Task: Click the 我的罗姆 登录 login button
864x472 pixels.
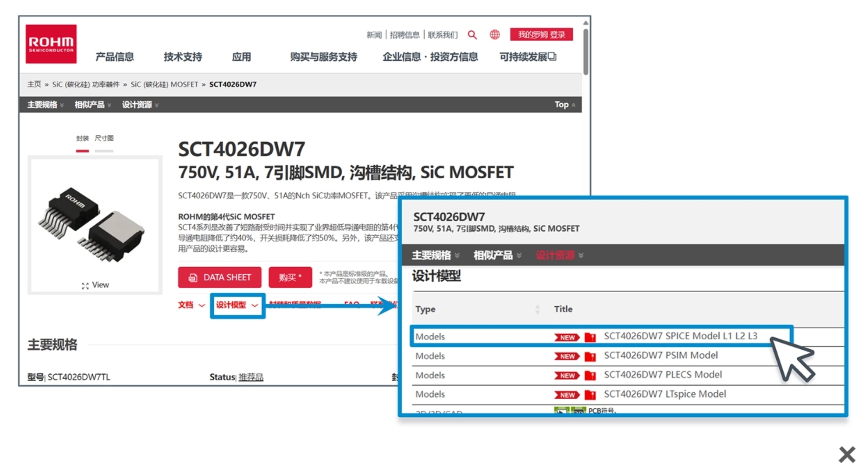Action: click(541, 35)
